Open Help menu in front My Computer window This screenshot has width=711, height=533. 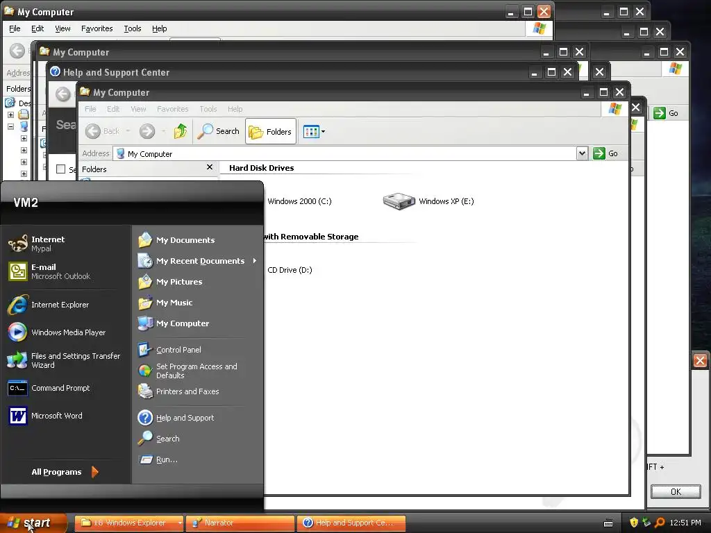tap(235, 109)
